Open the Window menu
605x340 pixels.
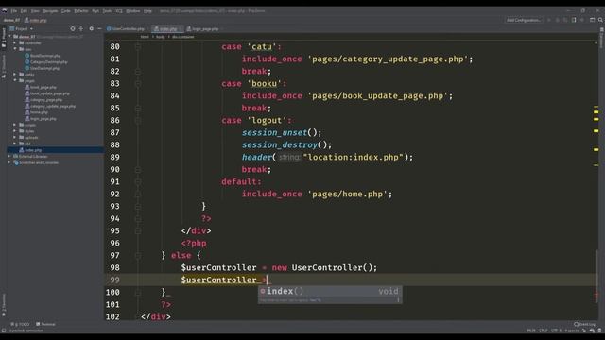(x=133, y=11)
